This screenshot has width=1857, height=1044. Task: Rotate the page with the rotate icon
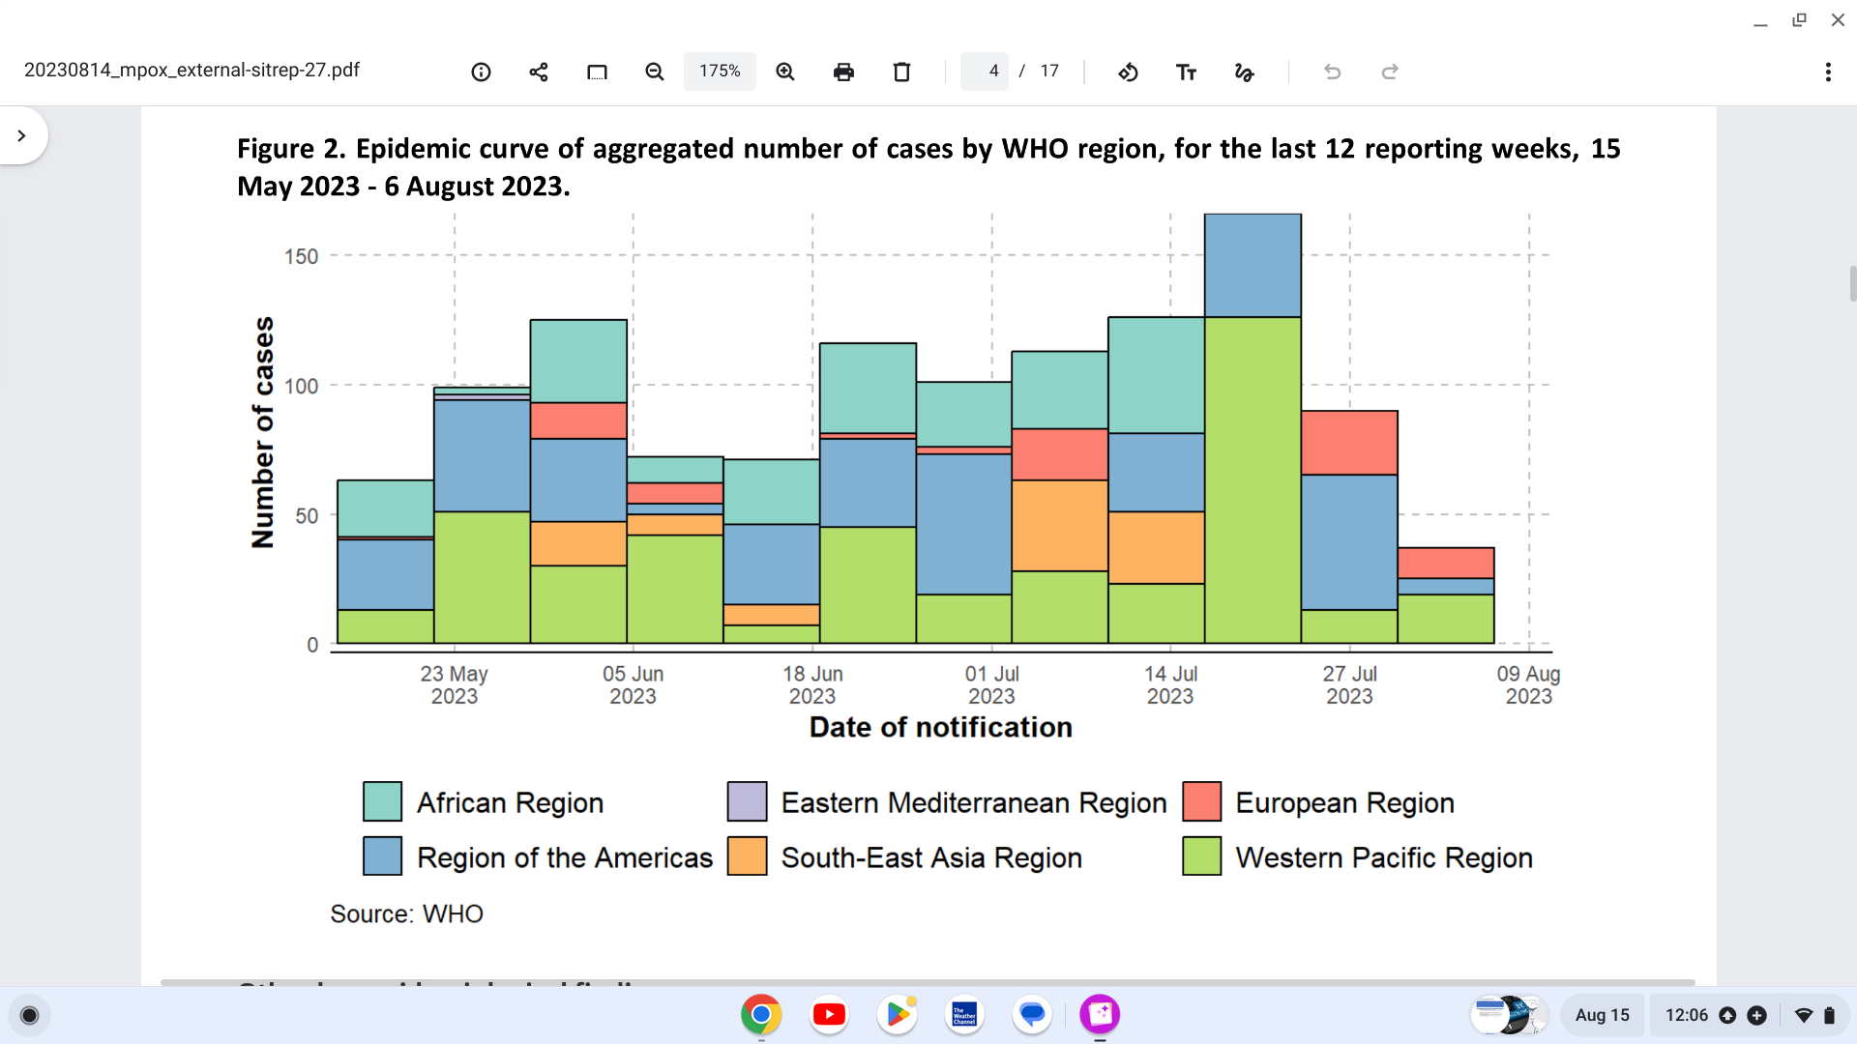pyautogui.click(x=1128, y=72)
